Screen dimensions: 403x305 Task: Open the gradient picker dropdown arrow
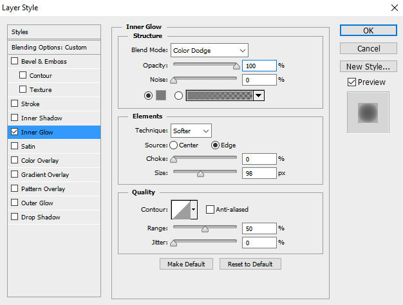click(x=259, y=95)
